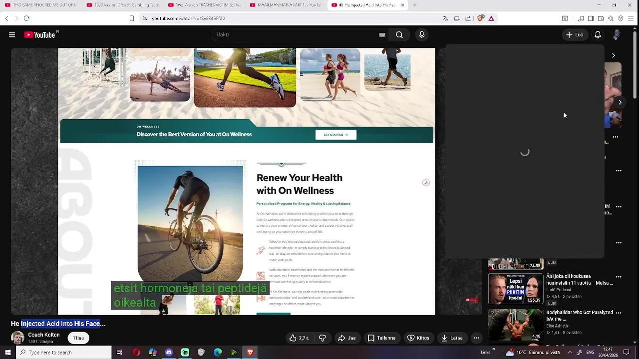Go forward in browser history
Image resolution: width=639 pixels, height=359 pixels.
16,18
